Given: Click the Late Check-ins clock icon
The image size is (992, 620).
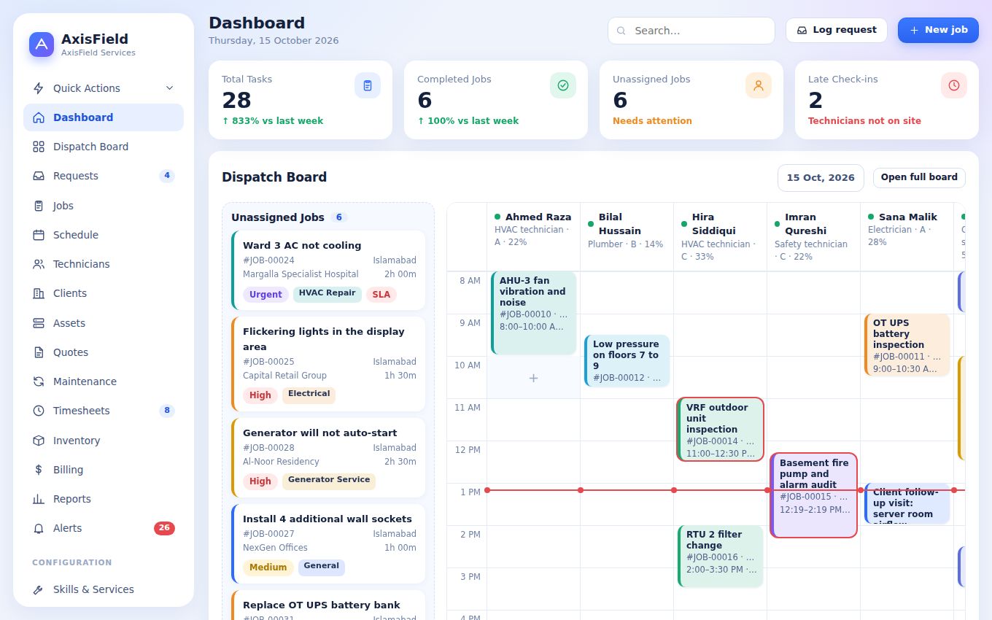Looking at the screenshot, I should 954,85.
